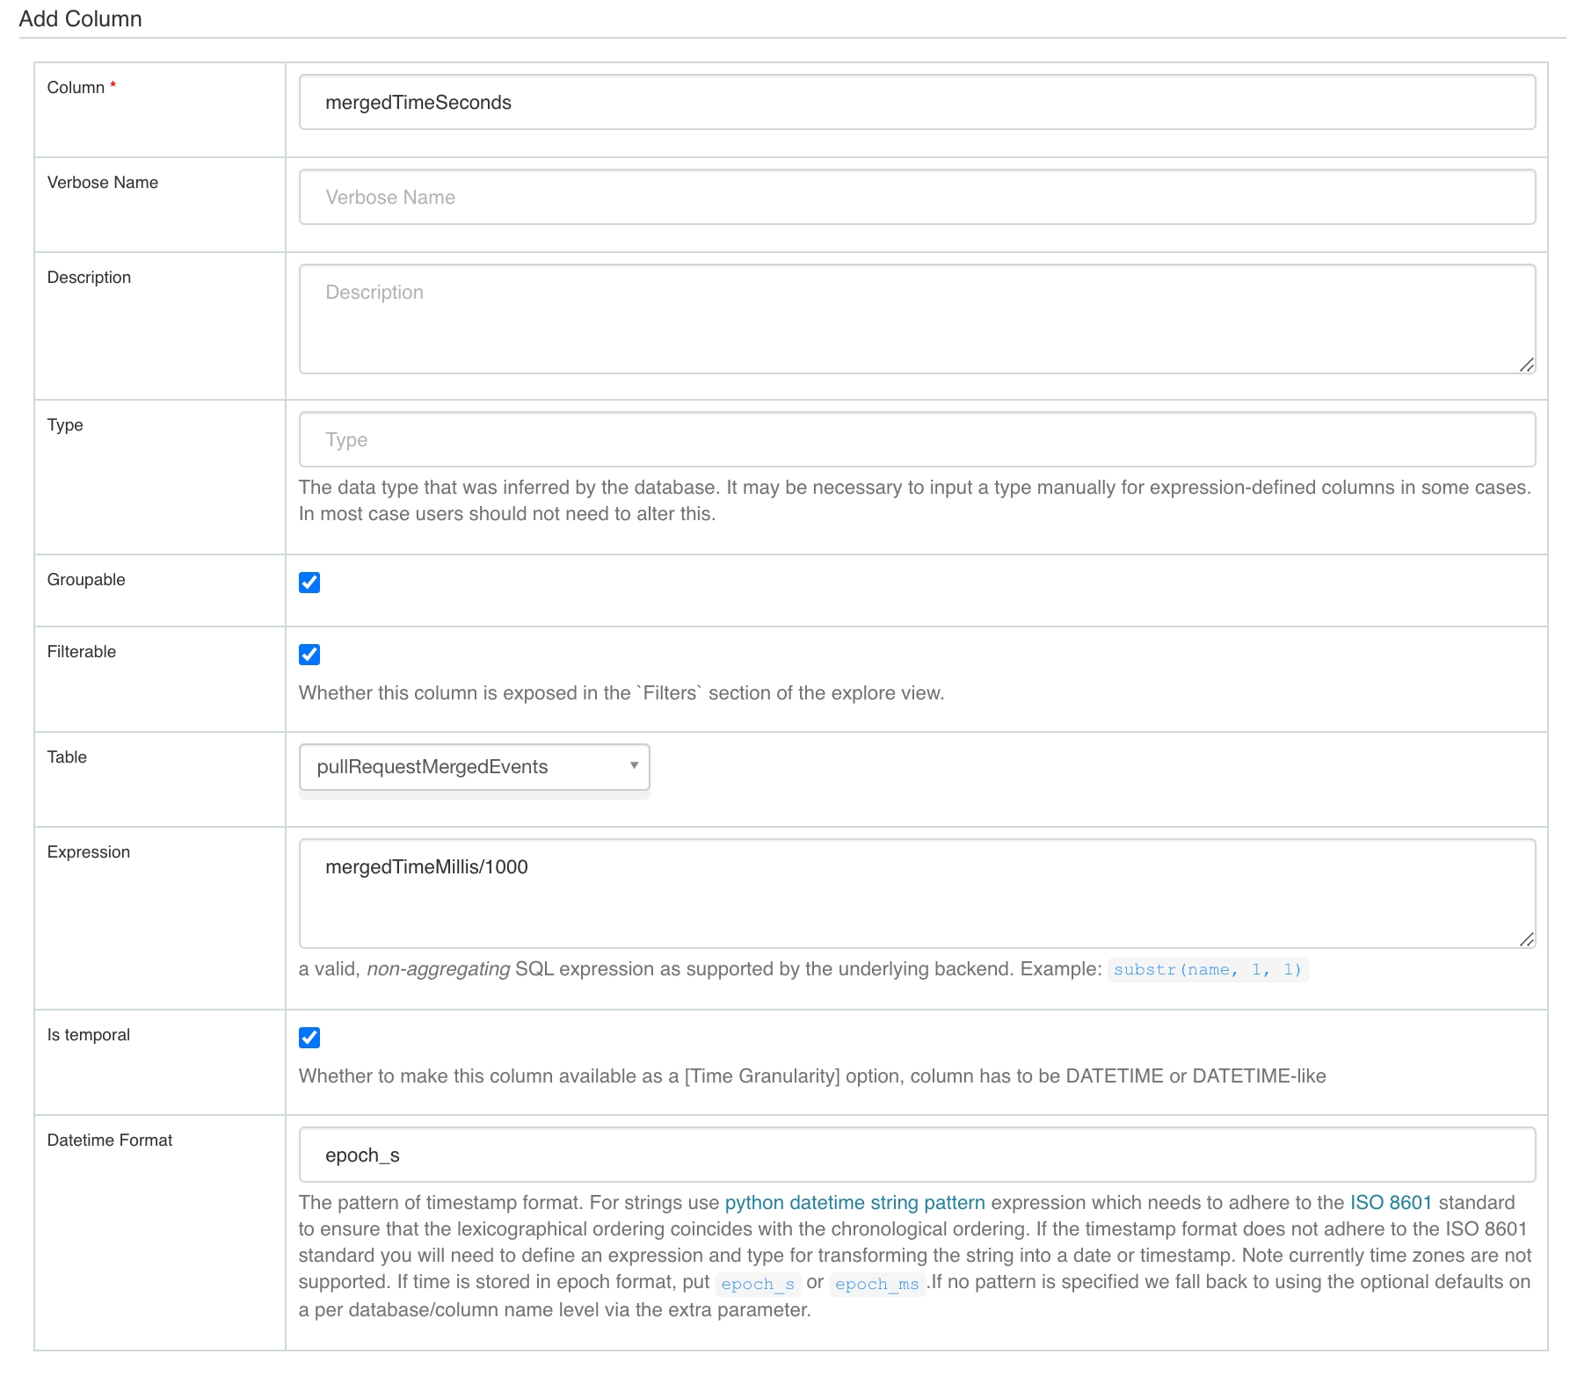Image resolution: width=1577 pixels, height=1376 pixels.
Task: Click the Description box resize handle
Action: (x=1527, y=365)
